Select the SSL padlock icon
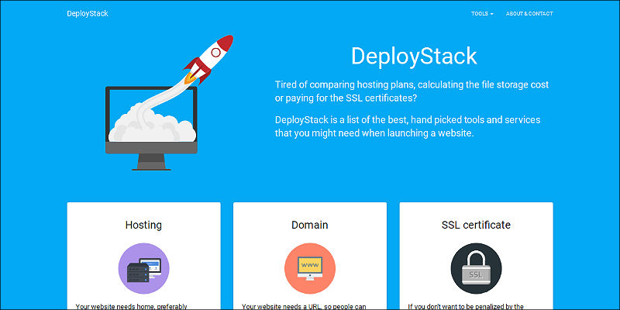 (x=476, y=268)
